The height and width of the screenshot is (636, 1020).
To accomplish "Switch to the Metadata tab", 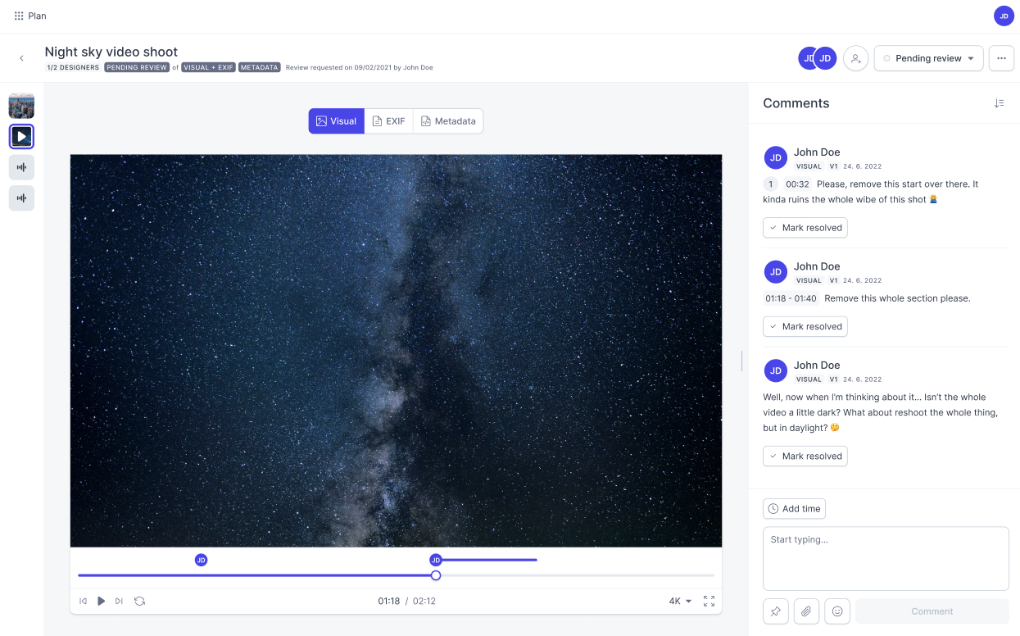I will pos(448,120).
